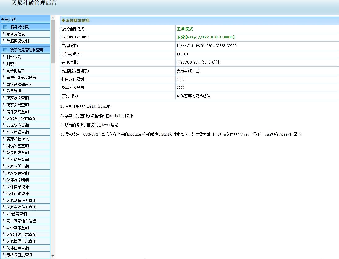The width and height of the screenshot is (339, 259).
Task: Click the sidebar scrollbar up arrow
Action: (53, 17)
